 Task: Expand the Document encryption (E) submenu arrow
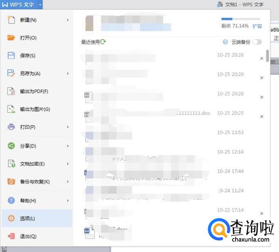tap(68, 164)
